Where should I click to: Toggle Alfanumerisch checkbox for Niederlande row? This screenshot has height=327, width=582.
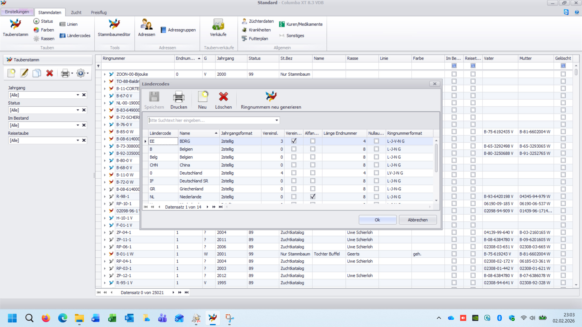pyautogui.click(x=313, y=197)
